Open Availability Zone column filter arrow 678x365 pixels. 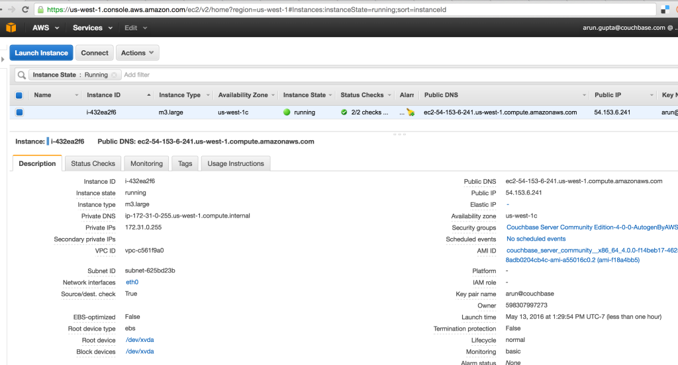(x=273, y=95)
